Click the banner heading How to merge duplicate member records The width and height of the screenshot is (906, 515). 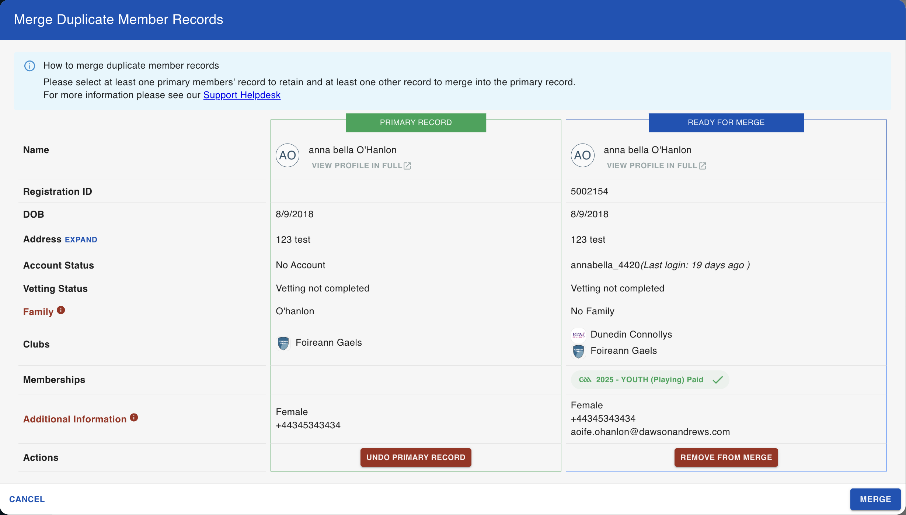[131, 66]
